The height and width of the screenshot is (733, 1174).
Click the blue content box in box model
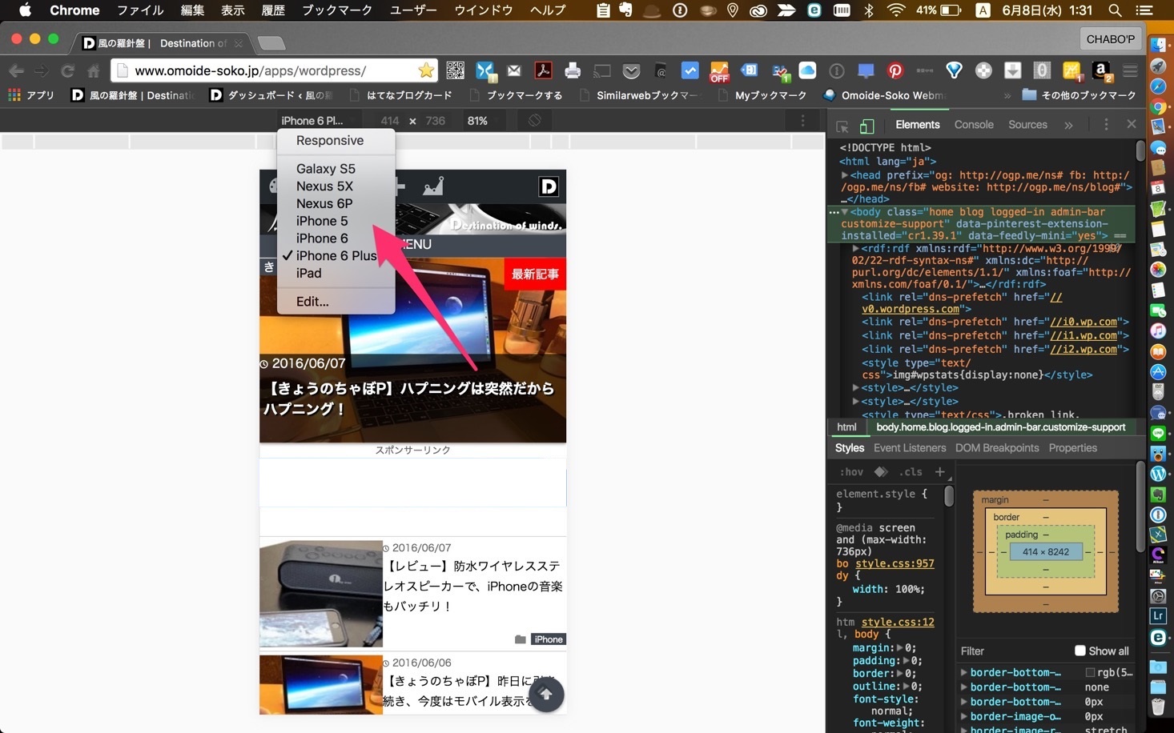pyautogui.click(x=1045, y=551)
